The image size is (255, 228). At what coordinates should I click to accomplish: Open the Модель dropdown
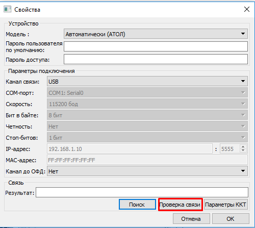(x=156, y=34)
